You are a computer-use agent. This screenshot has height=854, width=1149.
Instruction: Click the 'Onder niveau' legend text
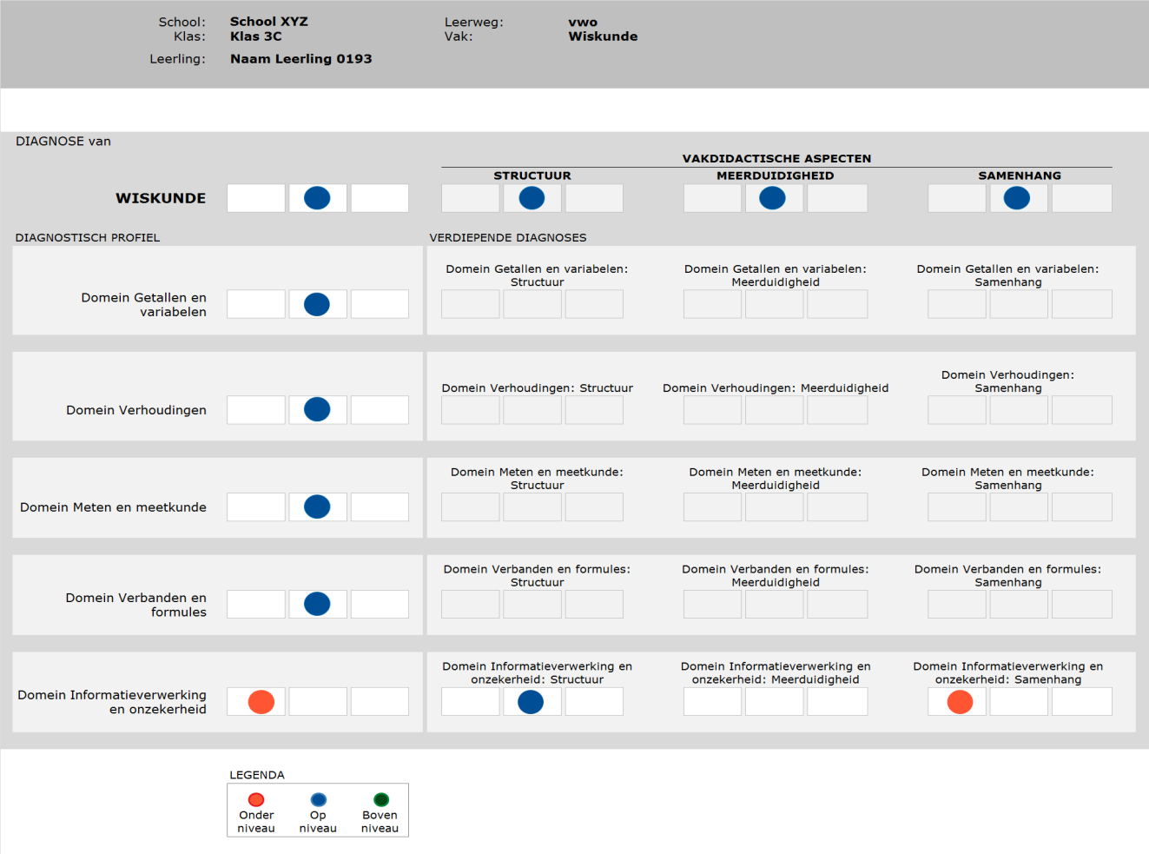click(x=256, y=822)
